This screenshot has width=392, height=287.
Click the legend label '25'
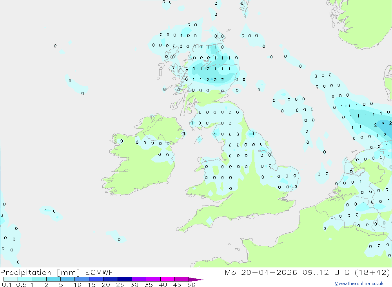[120, 285]
